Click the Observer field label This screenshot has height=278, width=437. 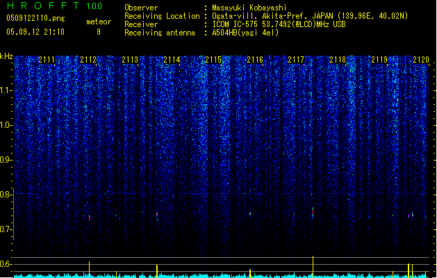pos(141,8)
